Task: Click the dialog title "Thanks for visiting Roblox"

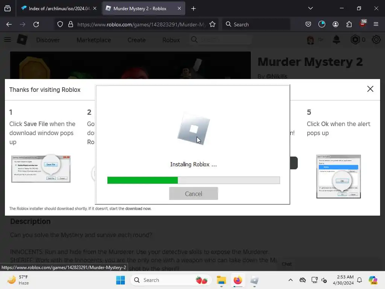Action: 45,90
